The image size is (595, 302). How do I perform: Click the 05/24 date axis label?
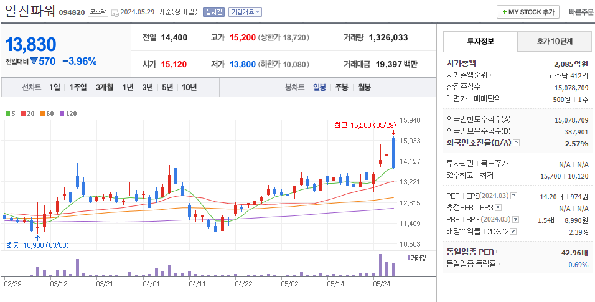click(382, 283)
